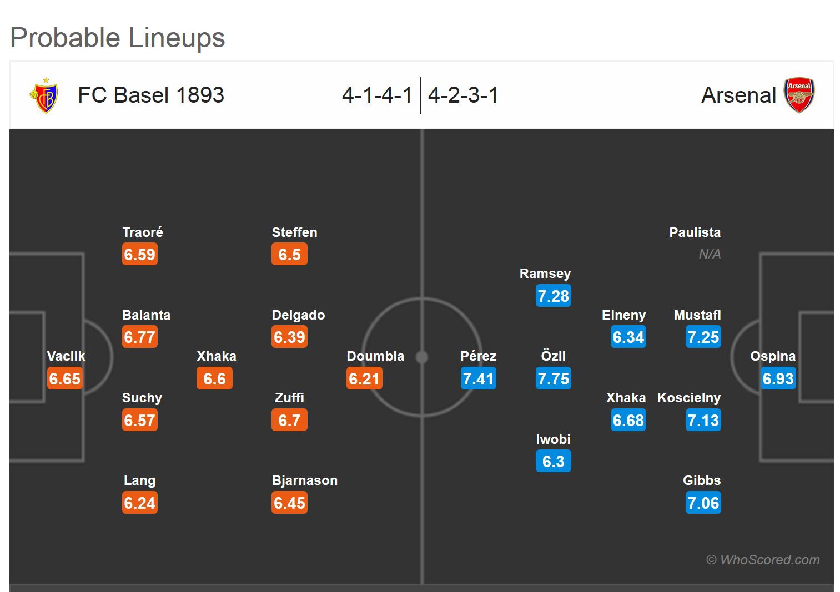Click Özil's 7.75 rating badge
Image resolution: width=840 pixels, height=592 pixels.
(x=553, y=378)
